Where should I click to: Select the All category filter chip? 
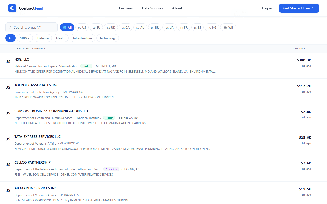point(10,38)
